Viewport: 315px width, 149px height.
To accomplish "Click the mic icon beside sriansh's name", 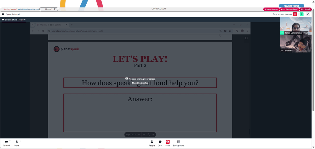I will pyautogui.click(x=282, y=51).
